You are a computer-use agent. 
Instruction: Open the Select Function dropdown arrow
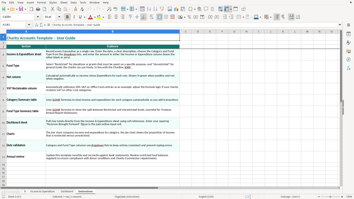tap(45, 25)
